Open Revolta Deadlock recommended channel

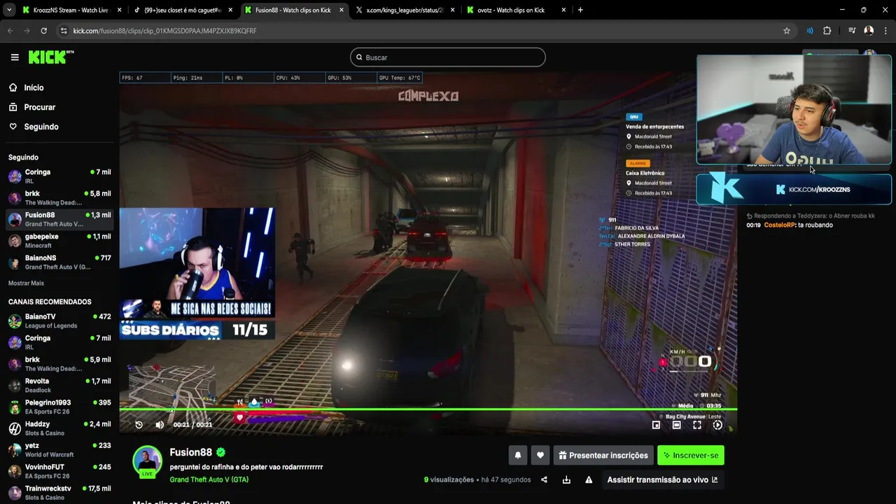click(x=59, y=386)
